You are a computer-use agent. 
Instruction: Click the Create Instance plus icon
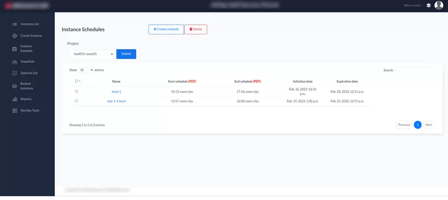[x=15, y=36]
